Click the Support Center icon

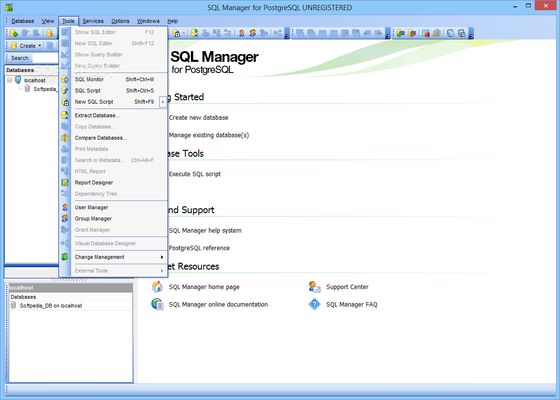(314, 287)
